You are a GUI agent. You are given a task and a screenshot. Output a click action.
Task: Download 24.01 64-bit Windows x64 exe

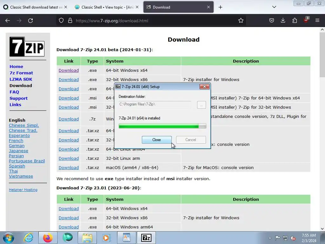pos(69,70)
